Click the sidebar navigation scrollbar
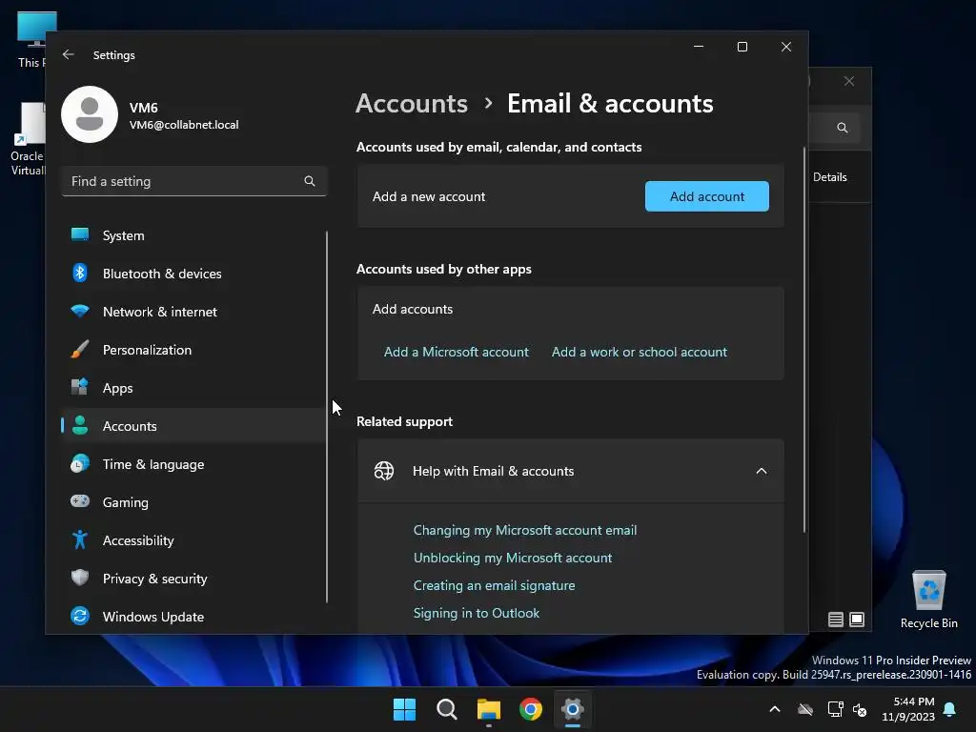 [x=327, y=417]
